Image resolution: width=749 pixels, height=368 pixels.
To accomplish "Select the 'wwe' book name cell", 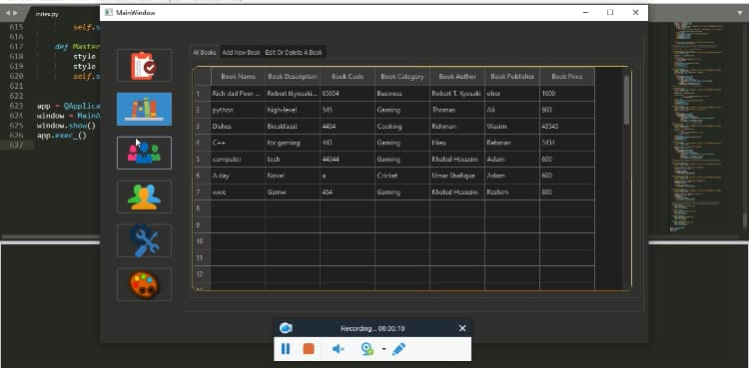I will [238, 191].
